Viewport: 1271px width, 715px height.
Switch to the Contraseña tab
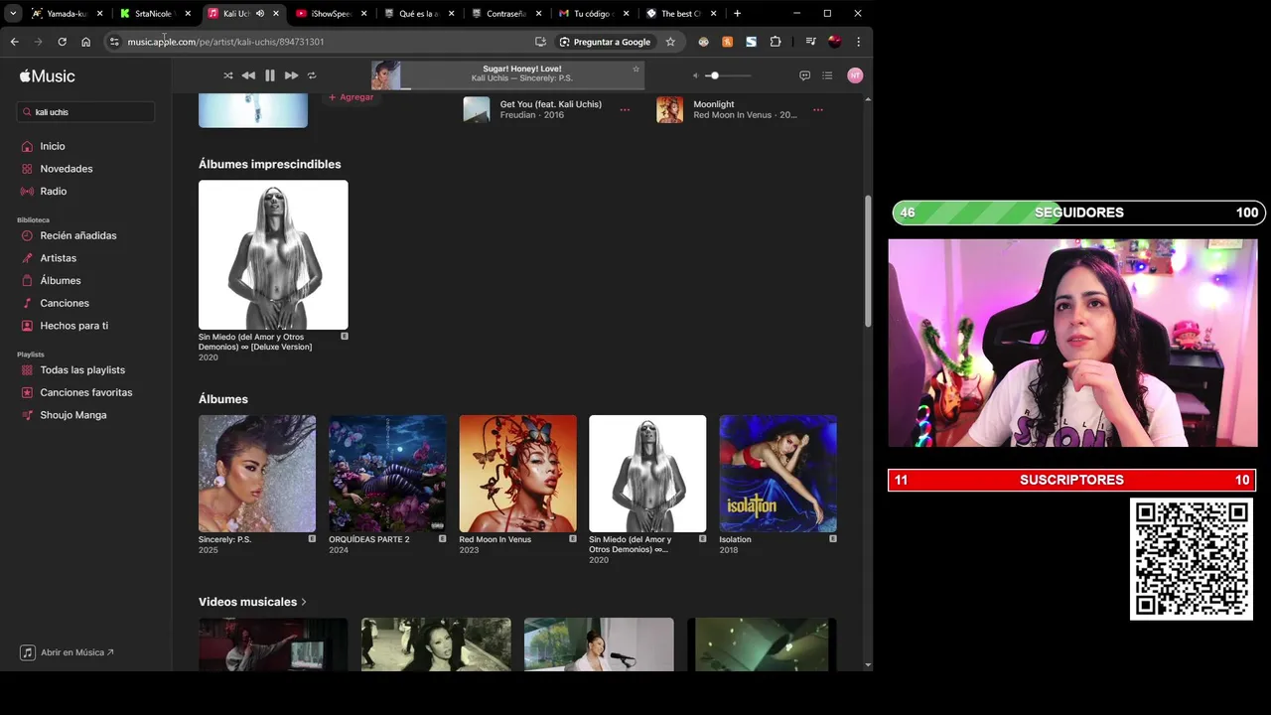[506, 14]
